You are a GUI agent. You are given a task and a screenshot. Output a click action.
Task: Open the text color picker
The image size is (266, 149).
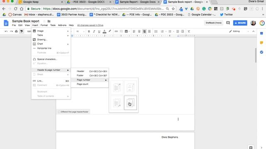pos(104,31)
